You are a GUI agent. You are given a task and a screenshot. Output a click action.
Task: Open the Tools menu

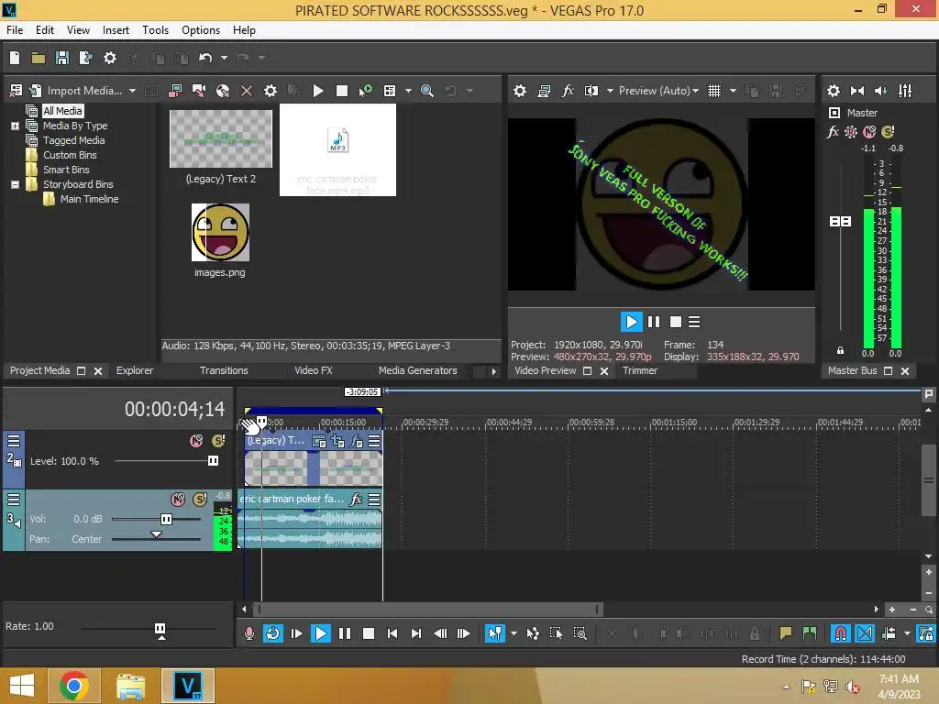coord(155,30)
